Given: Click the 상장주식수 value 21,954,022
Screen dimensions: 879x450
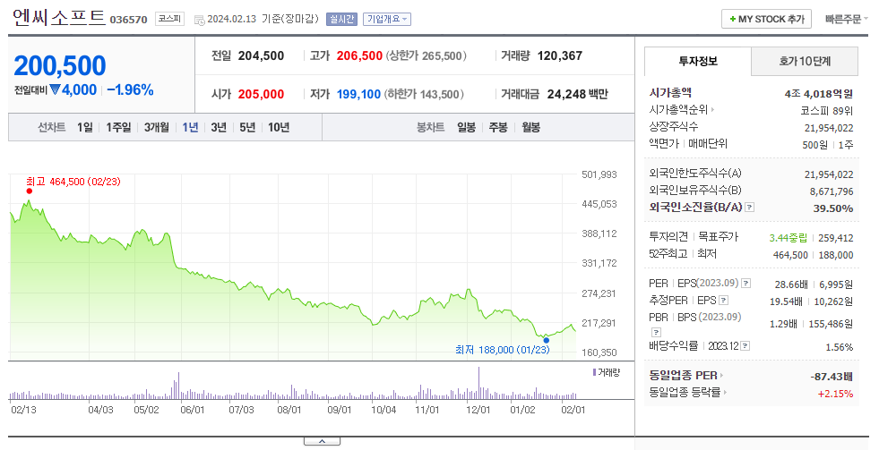Looking at the screenshot, I should pyautogui.click(x=829, y=128).
